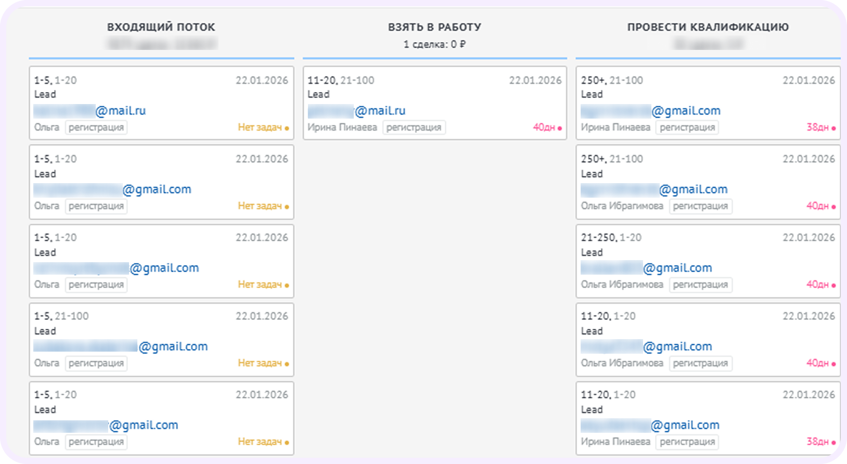Click the "40дн" overdue label in "Взять в работу"

click(x=544, y=127)
